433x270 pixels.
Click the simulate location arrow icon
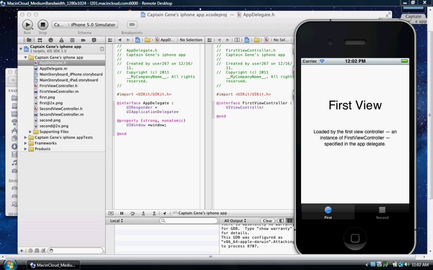[164, 213]
